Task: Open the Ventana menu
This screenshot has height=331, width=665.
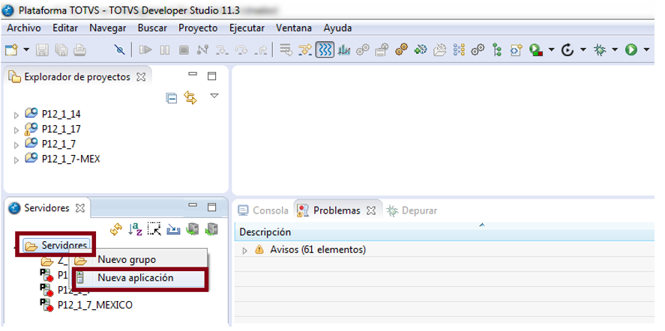Action: tap(294, 28)
